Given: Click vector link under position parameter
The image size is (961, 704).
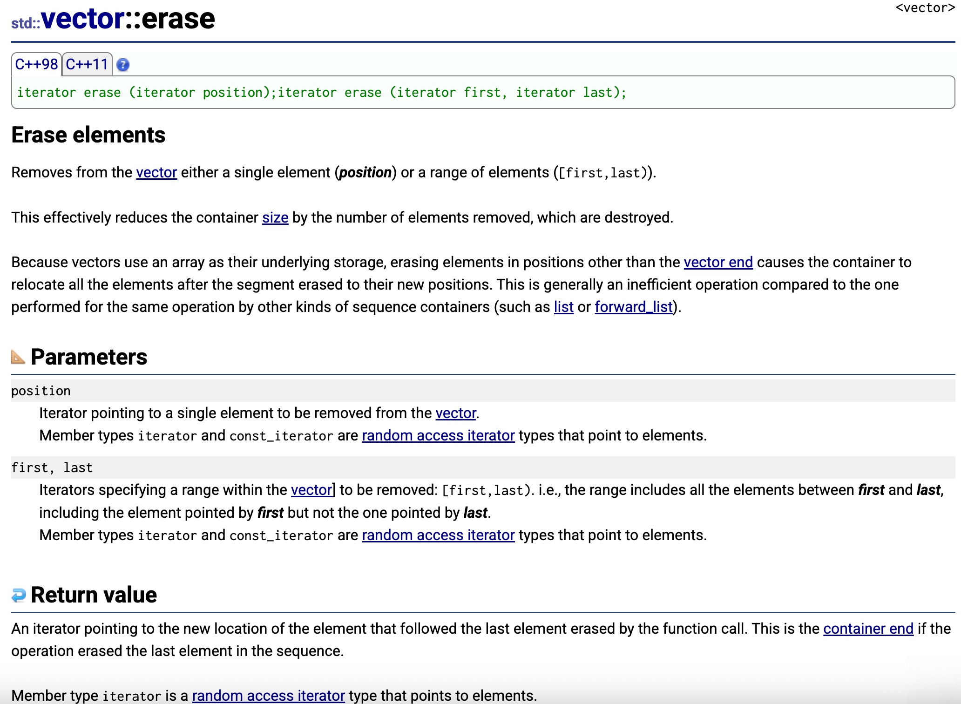Looking at the screenshot, I should pos(456,413).
